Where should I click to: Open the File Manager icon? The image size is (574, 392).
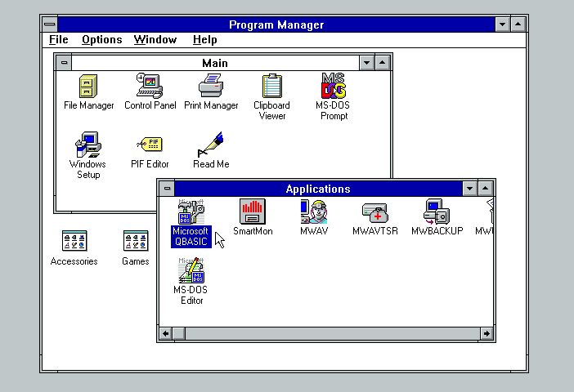coord(88,86)
